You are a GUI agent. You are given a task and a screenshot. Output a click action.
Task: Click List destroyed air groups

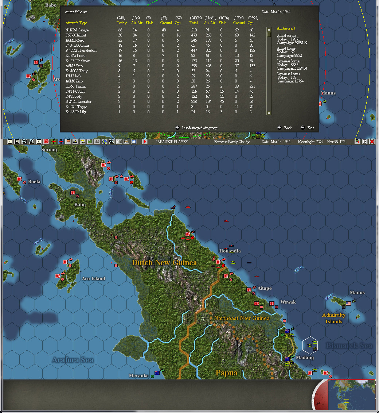pos(197,128)
